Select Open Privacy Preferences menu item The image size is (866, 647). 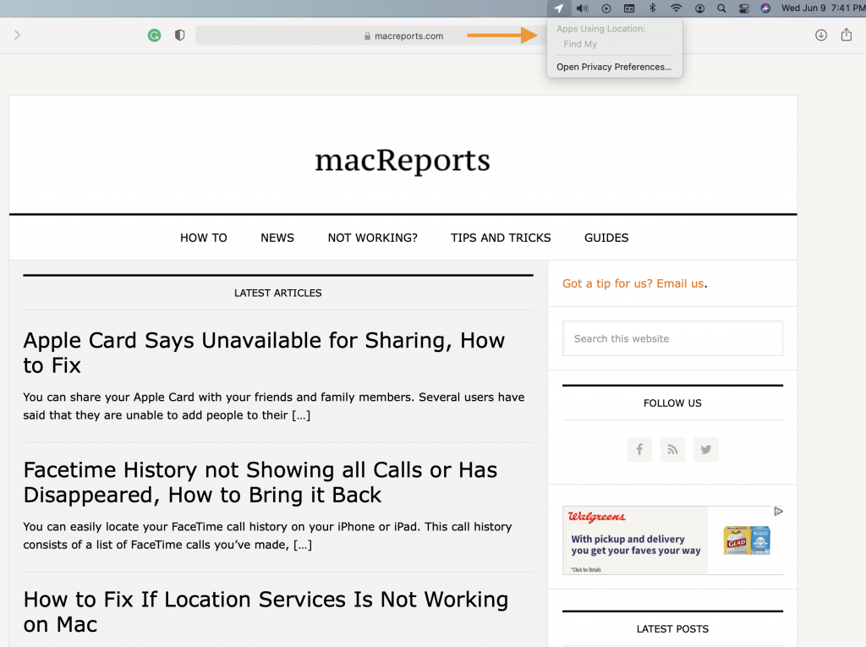pos(614,67)
